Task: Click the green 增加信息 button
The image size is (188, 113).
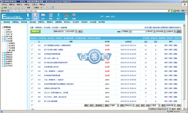Action: click(x=35, y=31)
